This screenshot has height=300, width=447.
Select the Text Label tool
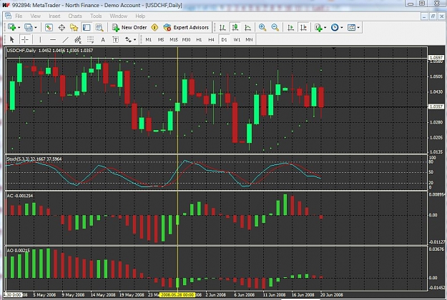[115, 39]
